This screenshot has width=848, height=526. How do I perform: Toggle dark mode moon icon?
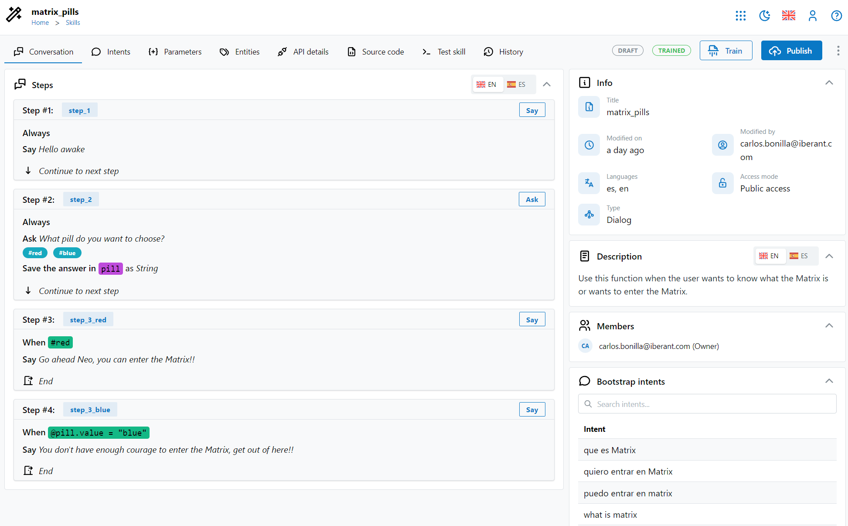tap(765, 16)
